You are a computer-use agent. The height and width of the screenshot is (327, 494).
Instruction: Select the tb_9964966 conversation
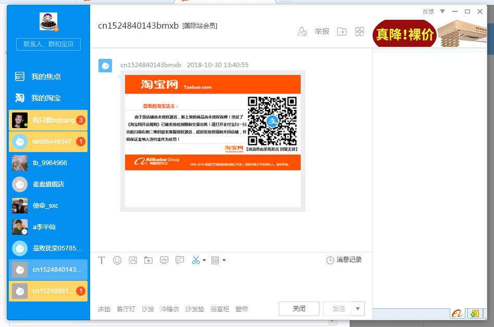coord(48,162)
